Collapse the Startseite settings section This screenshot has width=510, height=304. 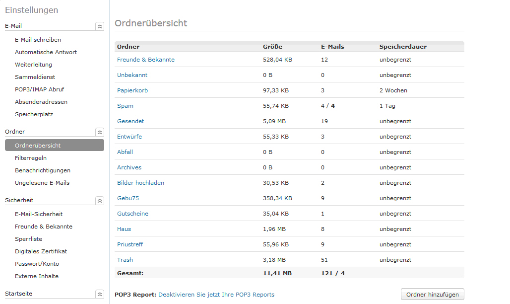pos(100,294)
